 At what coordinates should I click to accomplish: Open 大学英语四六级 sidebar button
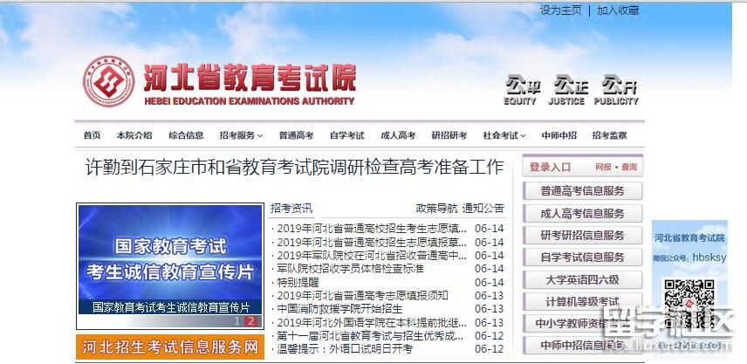(x=582, y=279)
